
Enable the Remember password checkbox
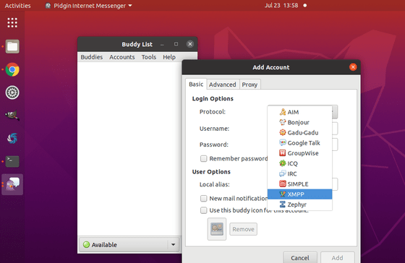(x=203, y=158)
